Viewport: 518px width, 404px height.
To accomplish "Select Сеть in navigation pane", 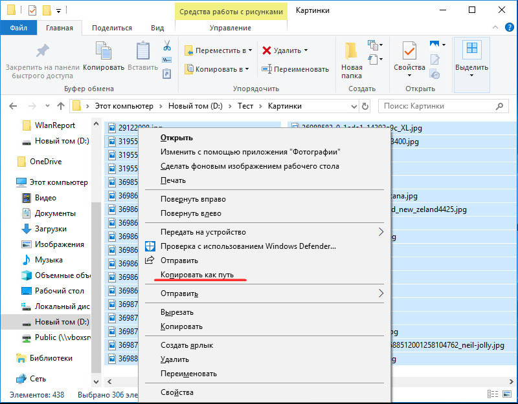I will coord(38,379).
